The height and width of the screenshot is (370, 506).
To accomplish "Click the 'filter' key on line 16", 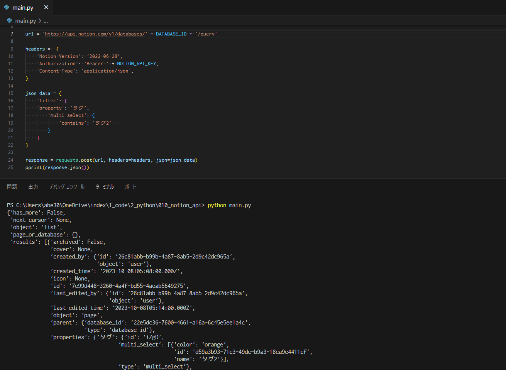I will coord(48,101).
